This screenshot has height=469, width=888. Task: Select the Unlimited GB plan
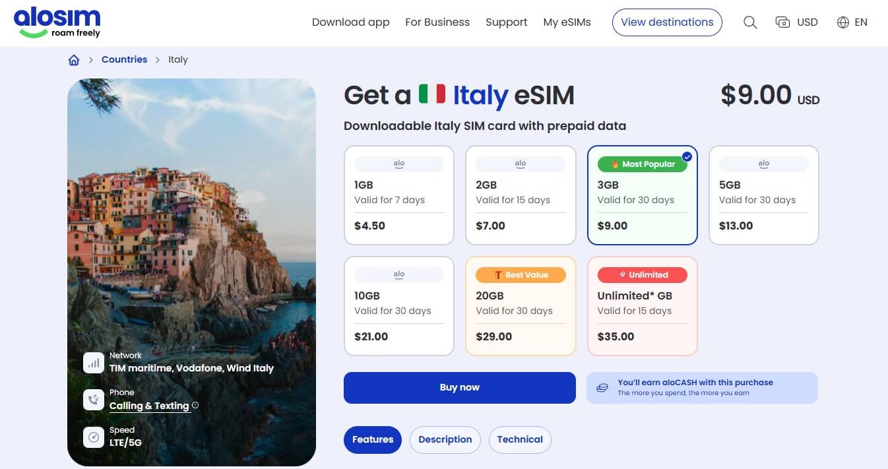click(642, 305)
